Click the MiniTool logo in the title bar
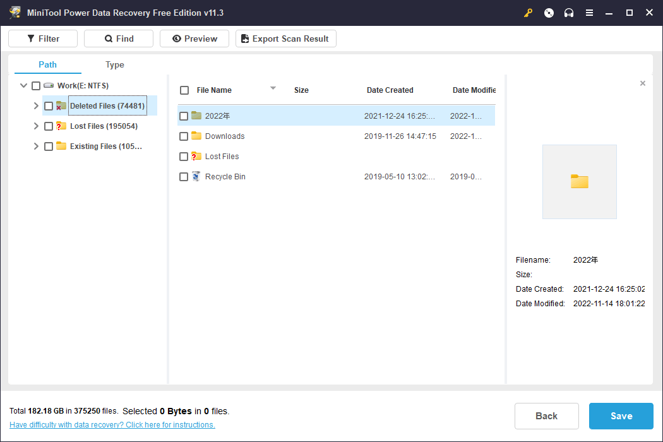 [x=15, y=12]
